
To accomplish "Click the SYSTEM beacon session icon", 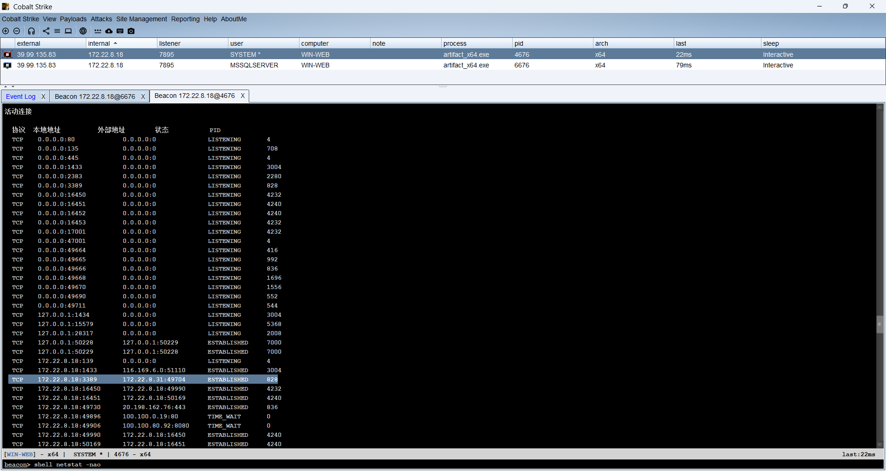I will (7, 54).
